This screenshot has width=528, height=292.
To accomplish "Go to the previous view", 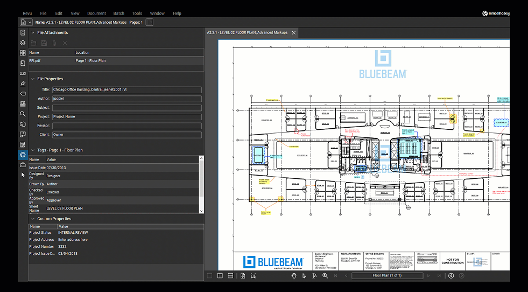I will coord(451,276).
